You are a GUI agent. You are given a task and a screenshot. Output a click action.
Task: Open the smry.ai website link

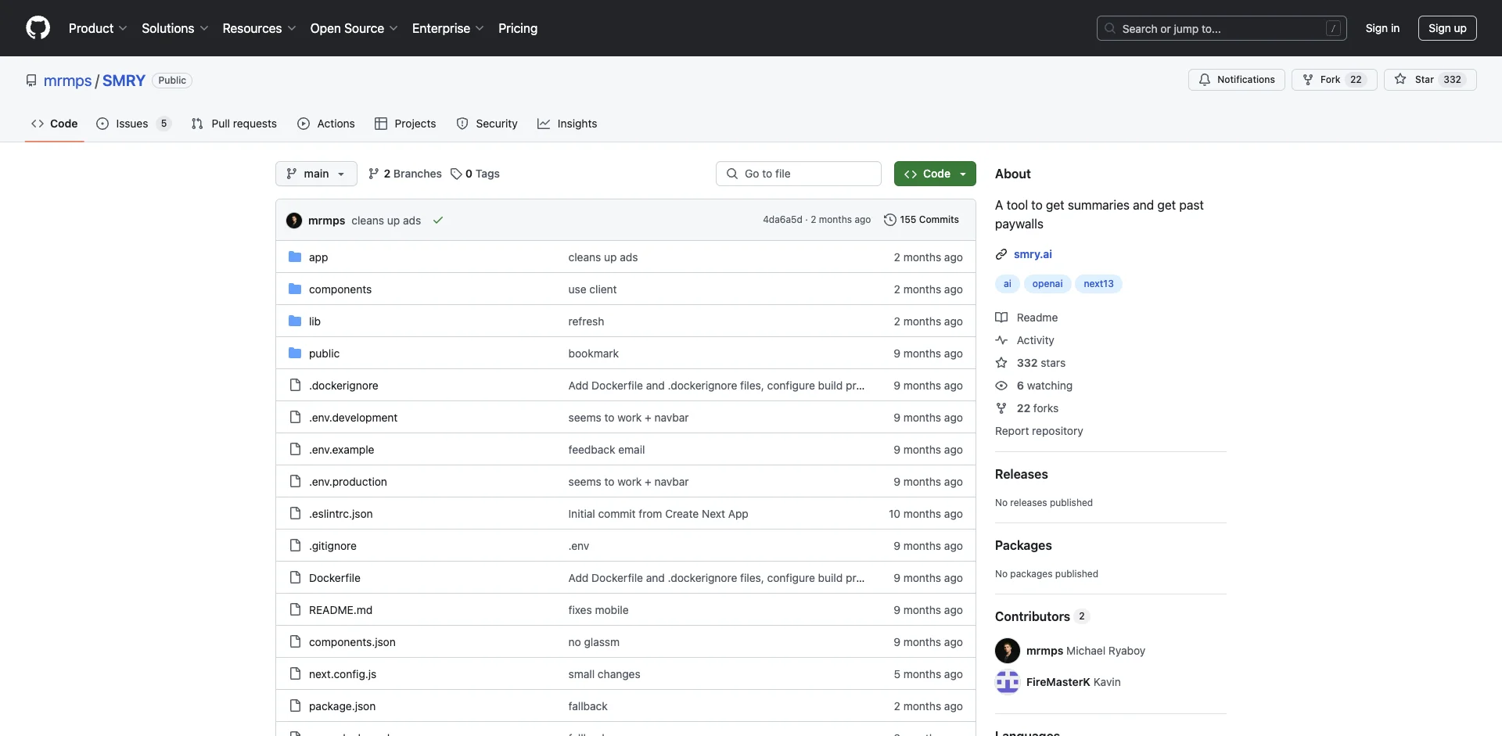point(1033,254)
